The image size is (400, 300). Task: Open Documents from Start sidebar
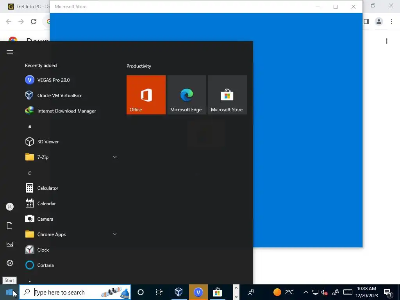10,225
